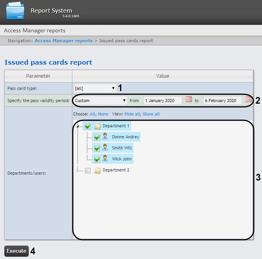The image size is (262, 259).
Task: Uncheck the Department 1 checkbox
Action: (x=88, y=127)
